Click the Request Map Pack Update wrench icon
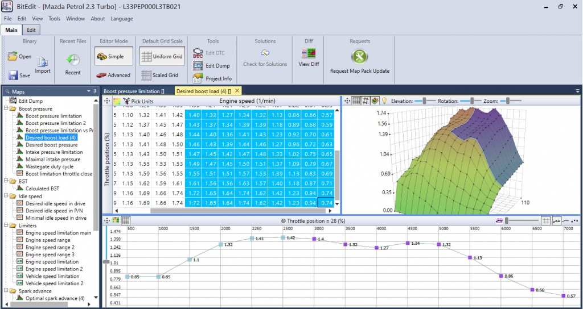583x309 pixels. pos(360,57)
